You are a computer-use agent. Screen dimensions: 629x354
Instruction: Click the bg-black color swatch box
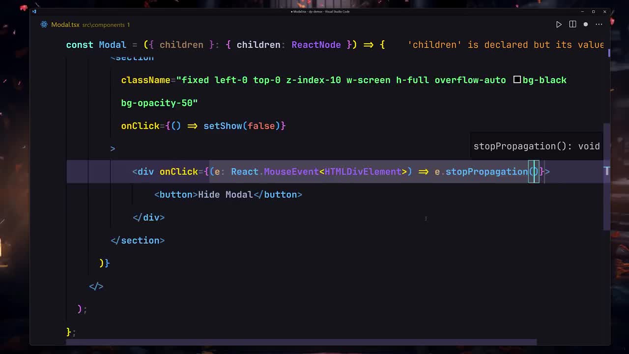click(517, 80)
